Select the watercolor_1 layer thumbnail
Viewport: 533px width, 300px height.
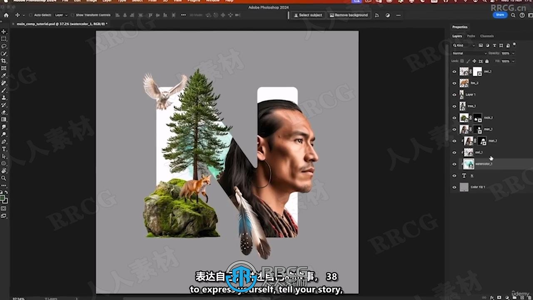(468, 164)
